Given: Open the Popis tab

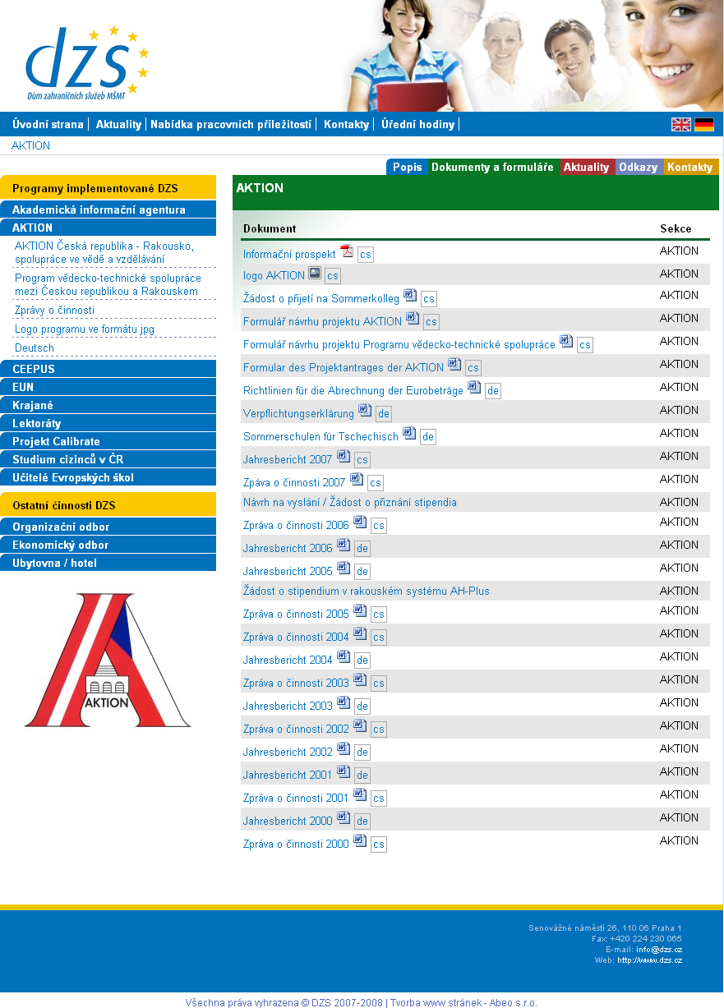Looking at the screenshot, I should click(407, 168).
